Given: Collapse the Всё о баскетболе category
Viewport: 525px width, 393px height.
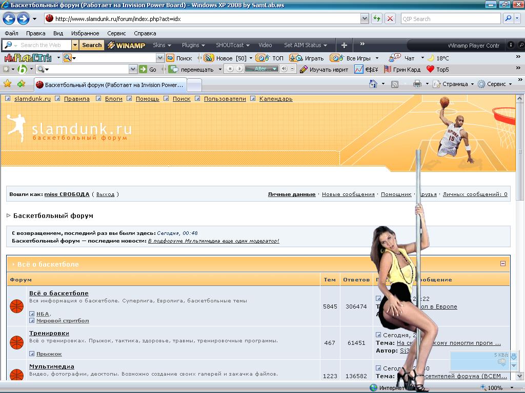Looking at the screenshot, I should tap(502, 264).
